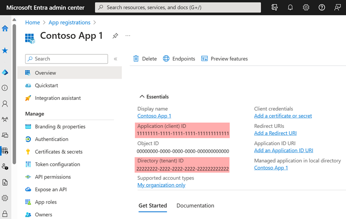Click the Delete trash toolbar button
Image resolution: width=346 pixels, height=219 pixels.
point(145,59)
